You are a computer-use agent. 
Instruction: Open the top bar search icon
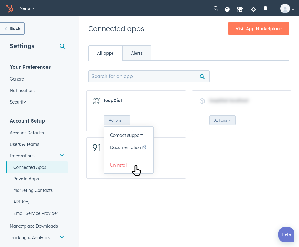coord(216,8)
